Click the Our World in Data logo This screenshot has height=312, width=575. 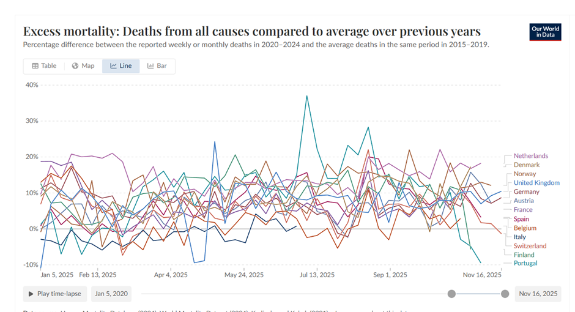point(544,32)
